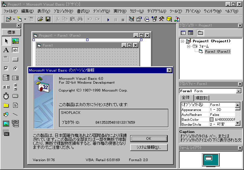Open the ファイル(F) menu
The width and height of the screenshot is (244, 170).
tap(11, 11)
